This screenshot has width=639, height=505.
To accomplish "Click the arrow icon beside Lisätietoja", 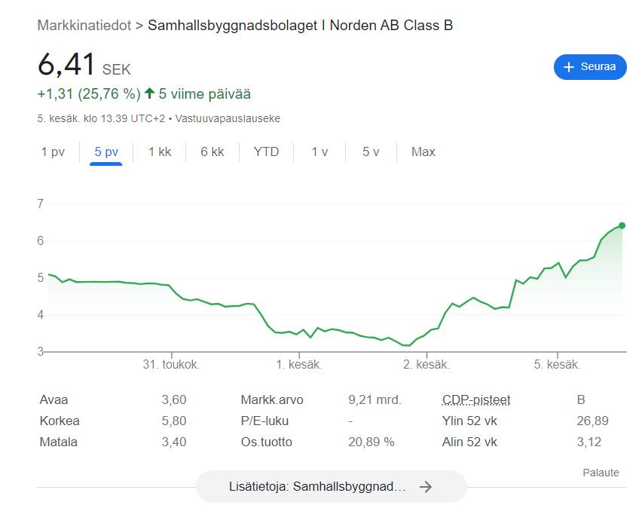I will point(426,487).
